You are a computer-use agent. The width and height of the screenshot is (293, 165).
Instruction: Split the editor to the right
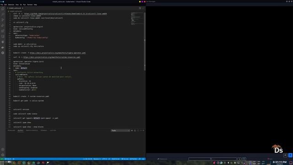click(140, 8)
